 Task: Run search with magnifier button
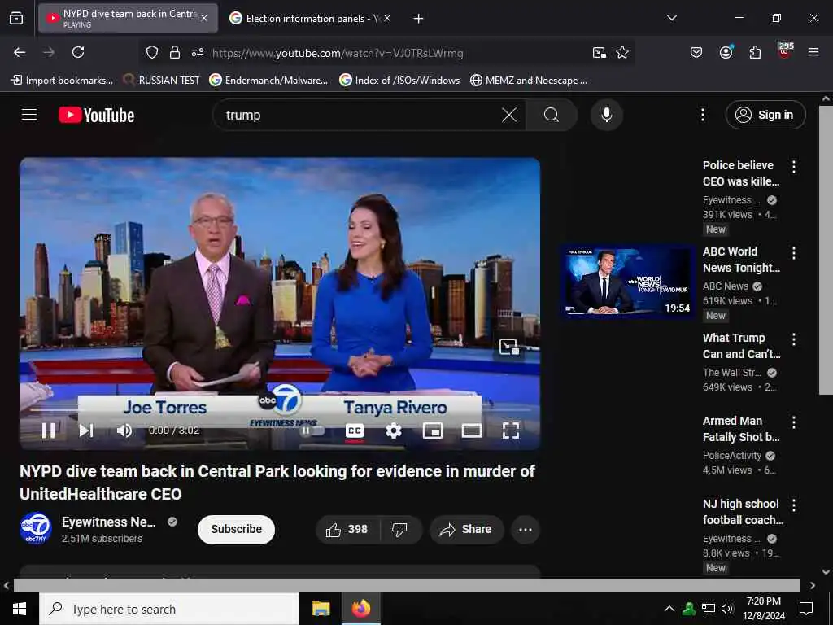552,115
